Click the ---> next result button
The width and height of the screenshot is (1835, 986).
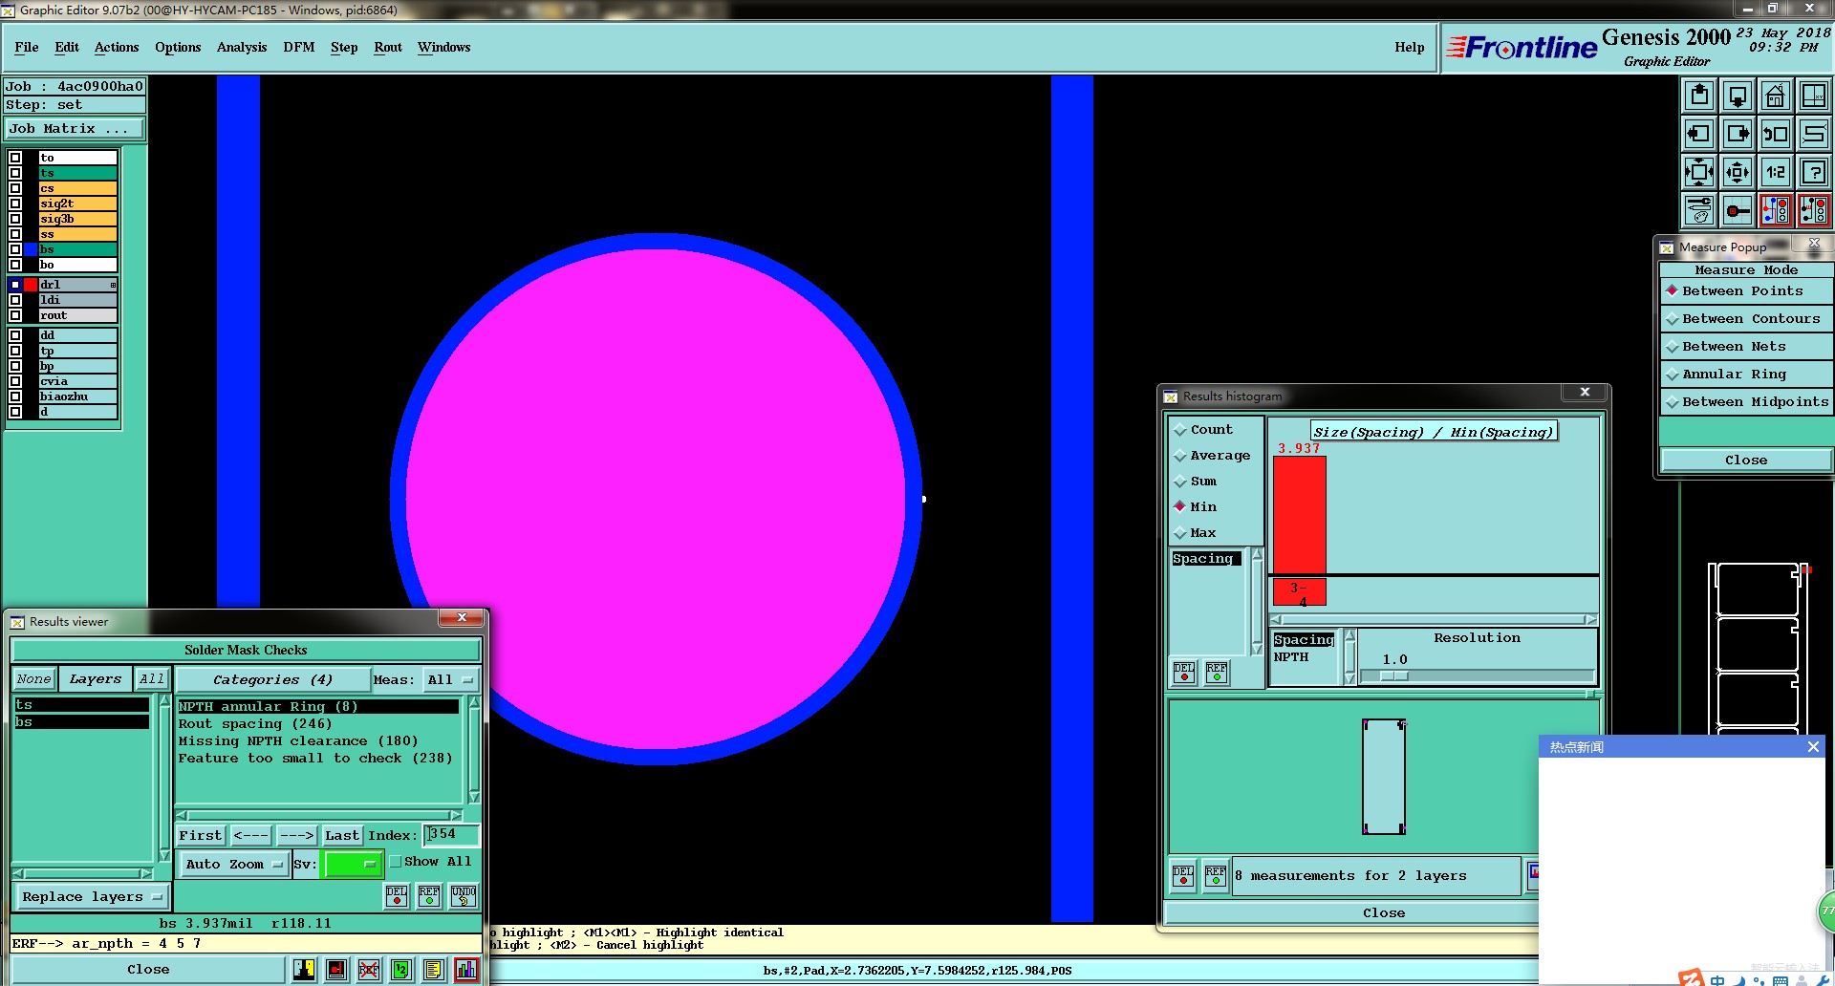coord(296,835)
